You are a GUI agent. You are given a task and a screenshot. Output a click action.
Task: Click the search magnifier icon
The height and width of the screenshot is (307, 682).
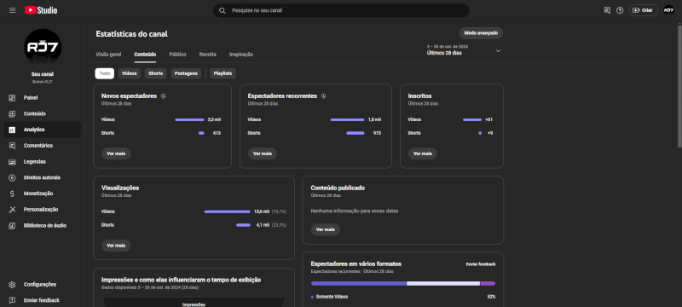222,10
